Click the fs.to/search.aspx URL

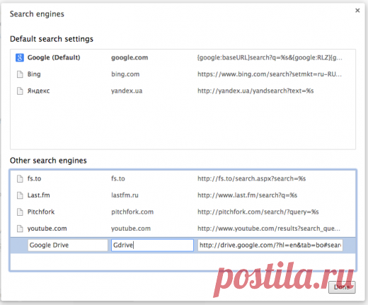pyautogui.click(x=252, y=178)
